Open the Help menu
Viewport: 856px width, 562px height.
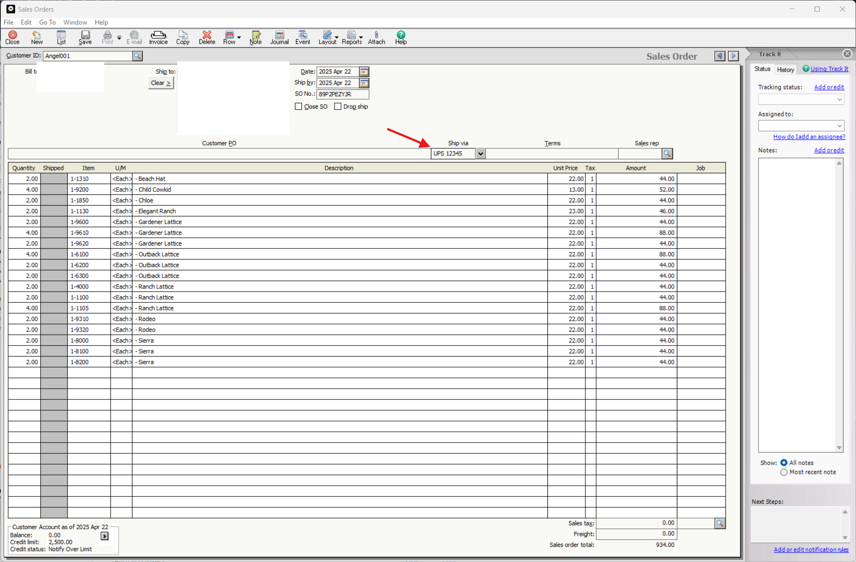[101, 22]
